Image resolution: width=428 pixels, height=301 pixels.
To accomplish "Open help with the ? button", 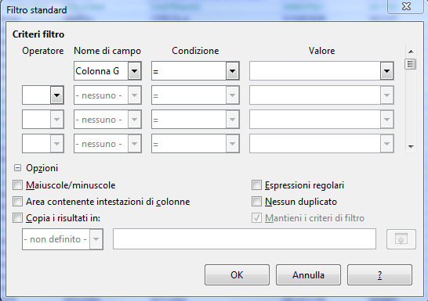I will pyautogui.click(x=379, y=275).
